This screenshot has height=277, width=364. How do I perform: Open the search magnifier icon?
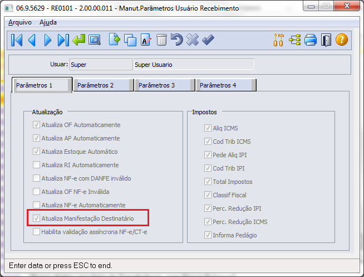click(x=95, y=40)
